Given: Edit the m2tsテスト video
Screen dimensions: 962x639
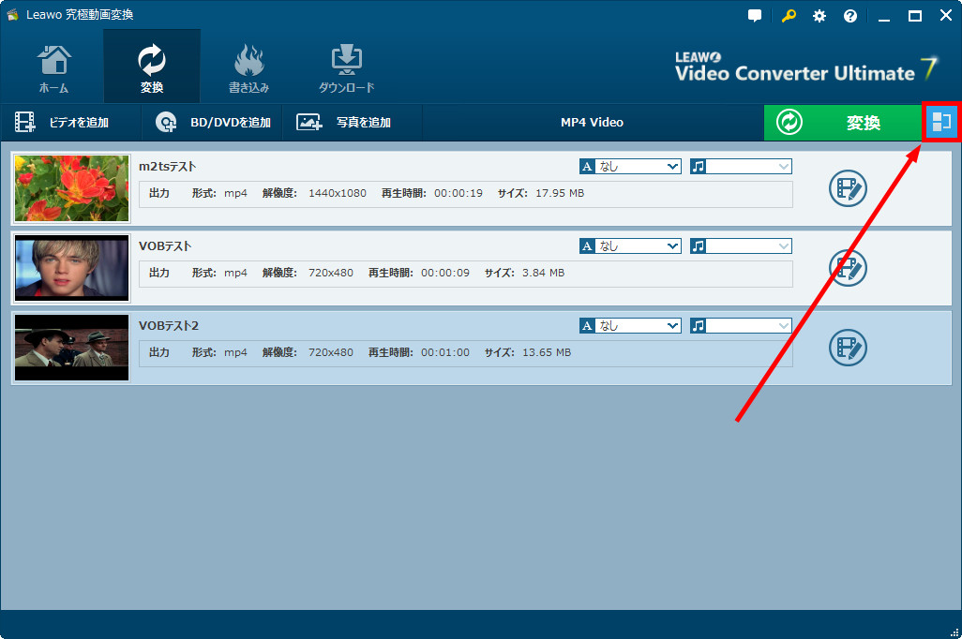Looking at the screenshot, I should click(848, 188).
